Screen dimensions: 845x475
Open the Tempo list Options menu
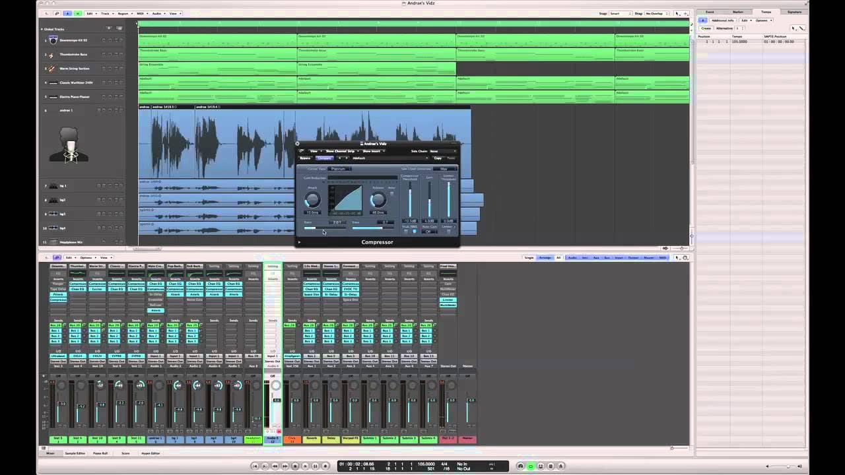click(x=764, y=20)
